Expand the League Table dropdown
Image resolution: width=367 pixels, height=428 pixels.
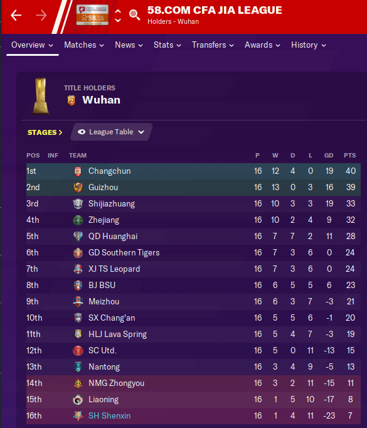tap(111, 132)
